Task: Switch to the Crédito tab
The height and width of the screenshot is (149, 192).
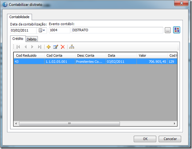Action: pyautogui.click(x=18, y=39)
